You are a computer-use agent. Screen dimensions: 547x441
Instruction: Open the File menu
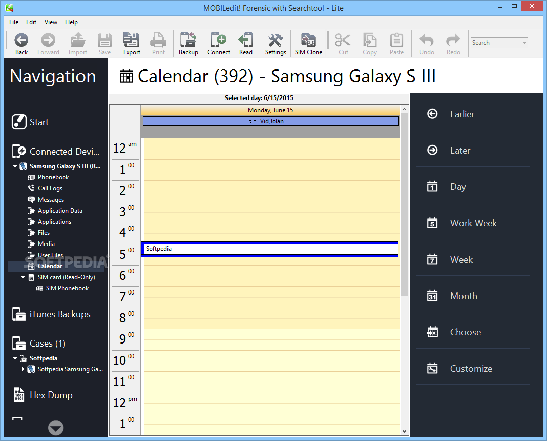click(14, 22)
